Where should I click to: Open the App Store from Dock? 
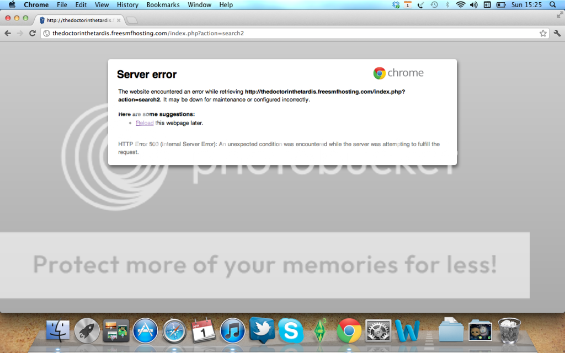click(145, 331)
